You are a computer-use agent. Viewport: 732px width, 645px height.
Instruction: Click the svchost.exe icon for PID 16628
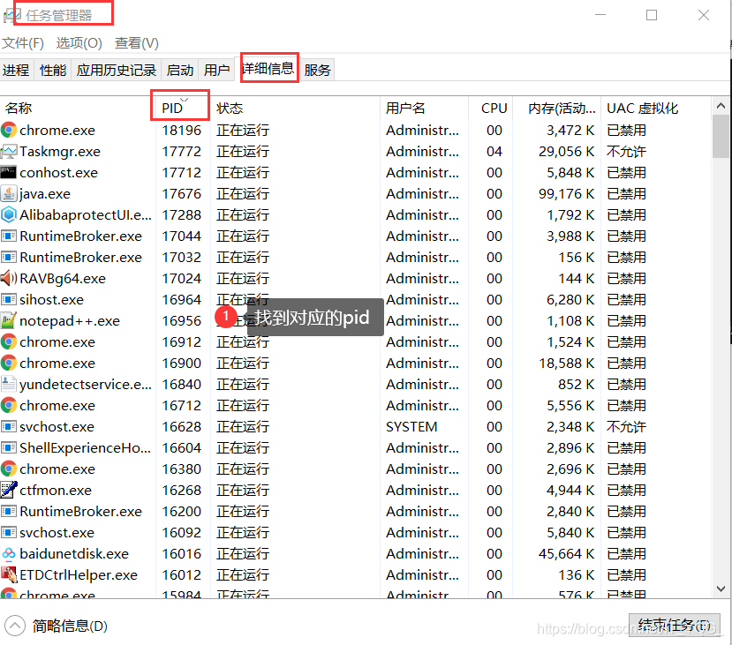tap(9, 426)
